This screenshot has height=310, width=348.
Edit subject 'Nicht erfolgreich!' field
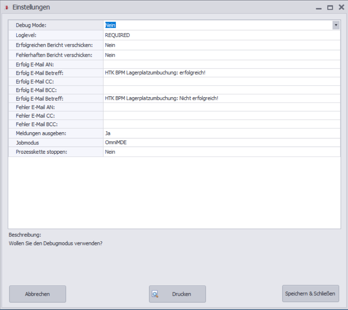(222, 98)
